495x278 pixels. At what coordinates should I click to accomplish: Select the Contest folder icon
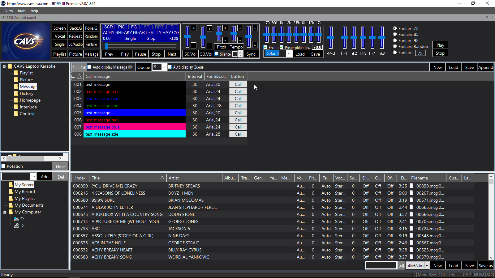[16, 114]
